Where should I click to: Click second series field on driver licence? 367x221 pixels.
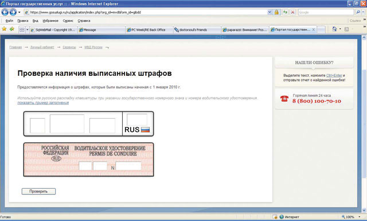(100, 166)
